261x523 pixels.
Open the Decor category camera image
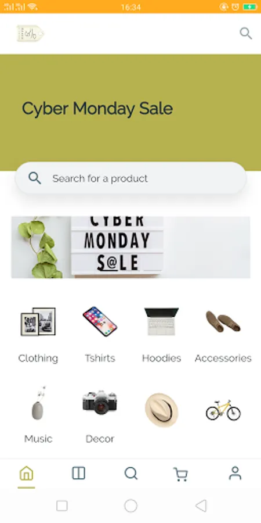(100, 403)
